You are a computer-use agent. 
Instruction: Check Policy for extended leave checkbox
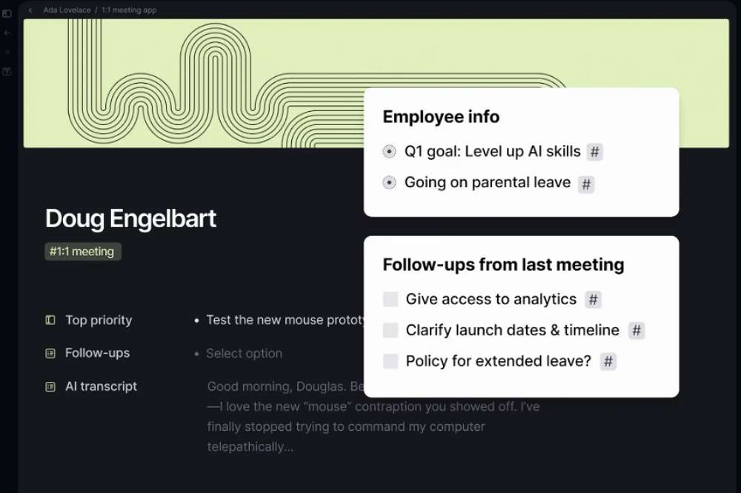pos(391,361)
